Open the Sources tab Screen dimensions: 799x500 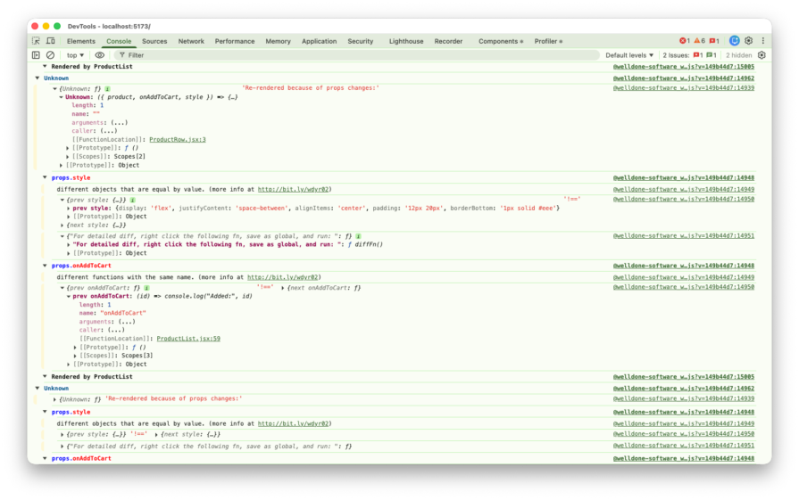(154, 41)
